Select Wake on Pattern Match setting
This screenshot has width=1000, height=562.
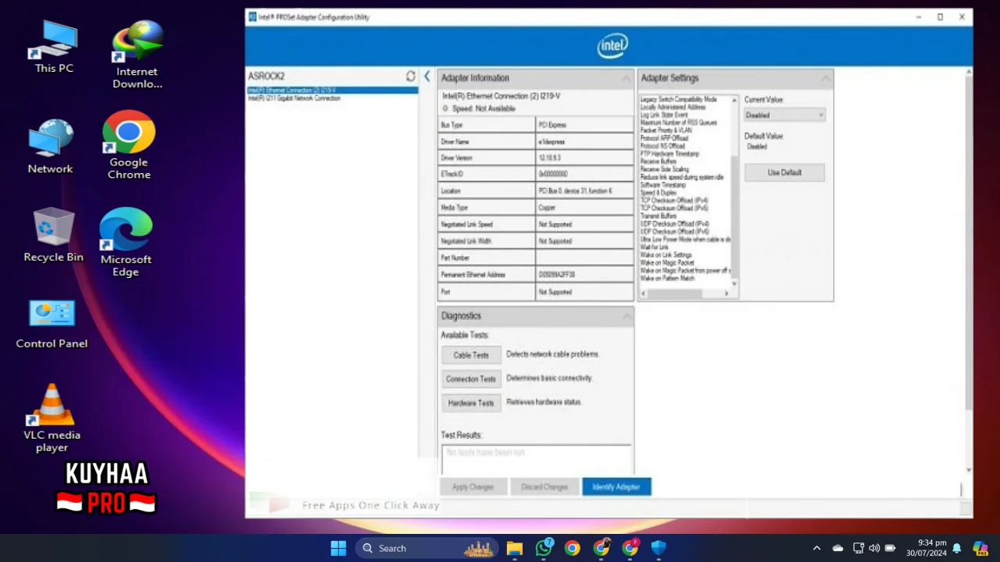click(668, 278)
